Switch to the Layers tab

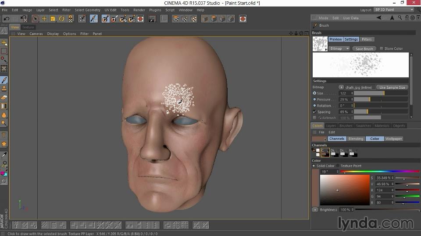tap(331, 126)
